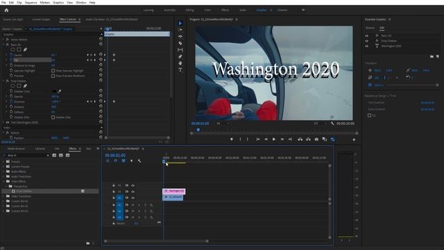
Task: Collapse Video Effects folder
Action: [3, 181]
